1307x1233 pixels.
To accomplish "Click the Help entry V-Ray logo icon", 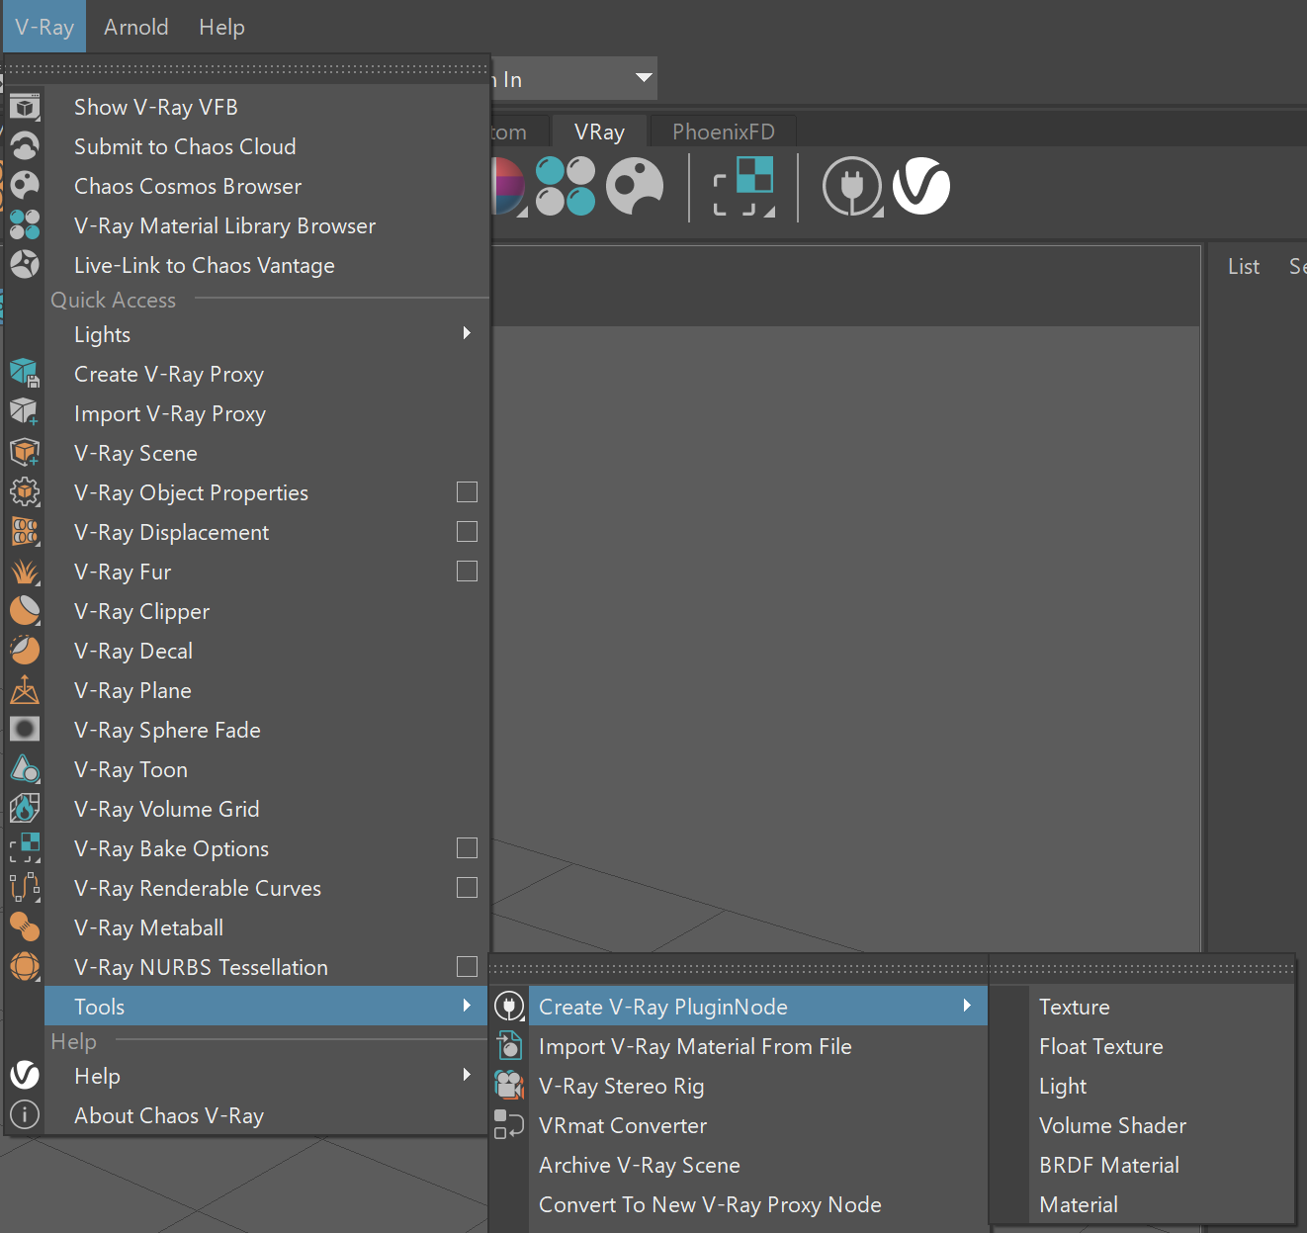I will [25, 1075].
